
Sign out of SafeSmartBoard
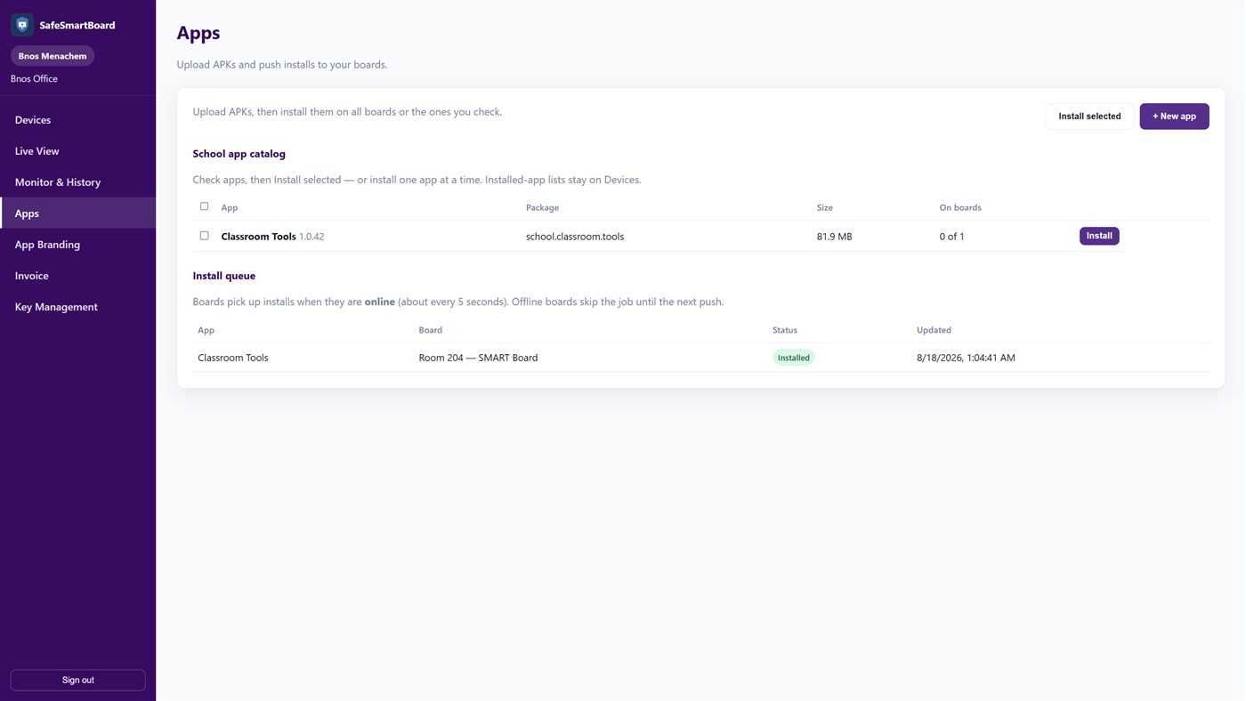(x=77, y=681)
